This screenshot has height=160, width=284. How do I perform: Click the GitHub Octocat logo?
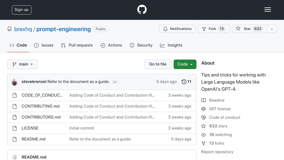(x=142, y=9)
